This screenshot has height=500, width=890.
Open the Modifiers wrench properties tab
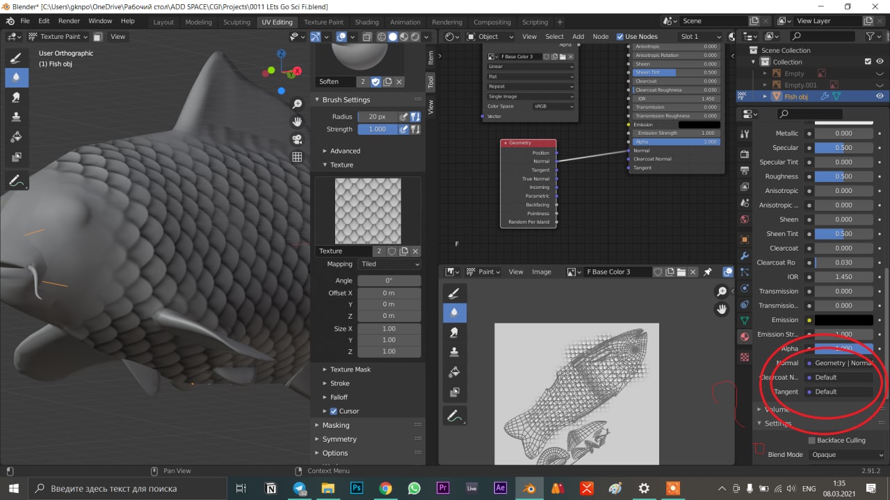(x=745, y=256)
